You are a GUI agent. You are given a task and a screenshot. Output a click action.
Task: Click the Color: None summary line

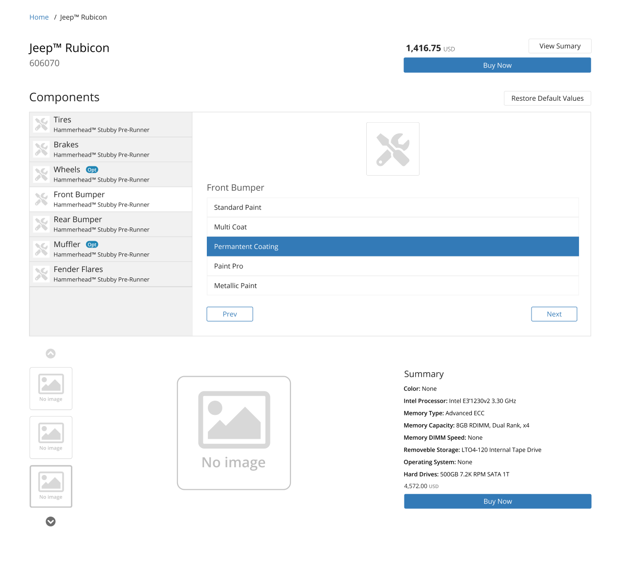pos(420,389)
